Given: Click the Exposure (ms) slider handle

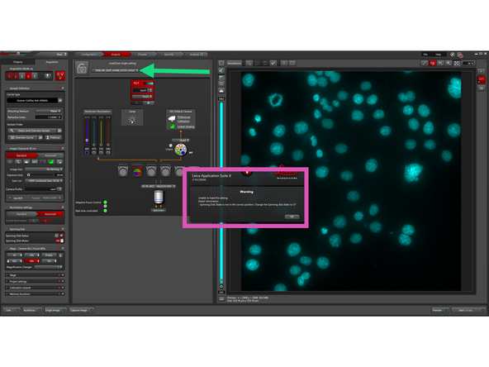Looking at the screenshot, I should pyautogui.click(x=28, y=175).
